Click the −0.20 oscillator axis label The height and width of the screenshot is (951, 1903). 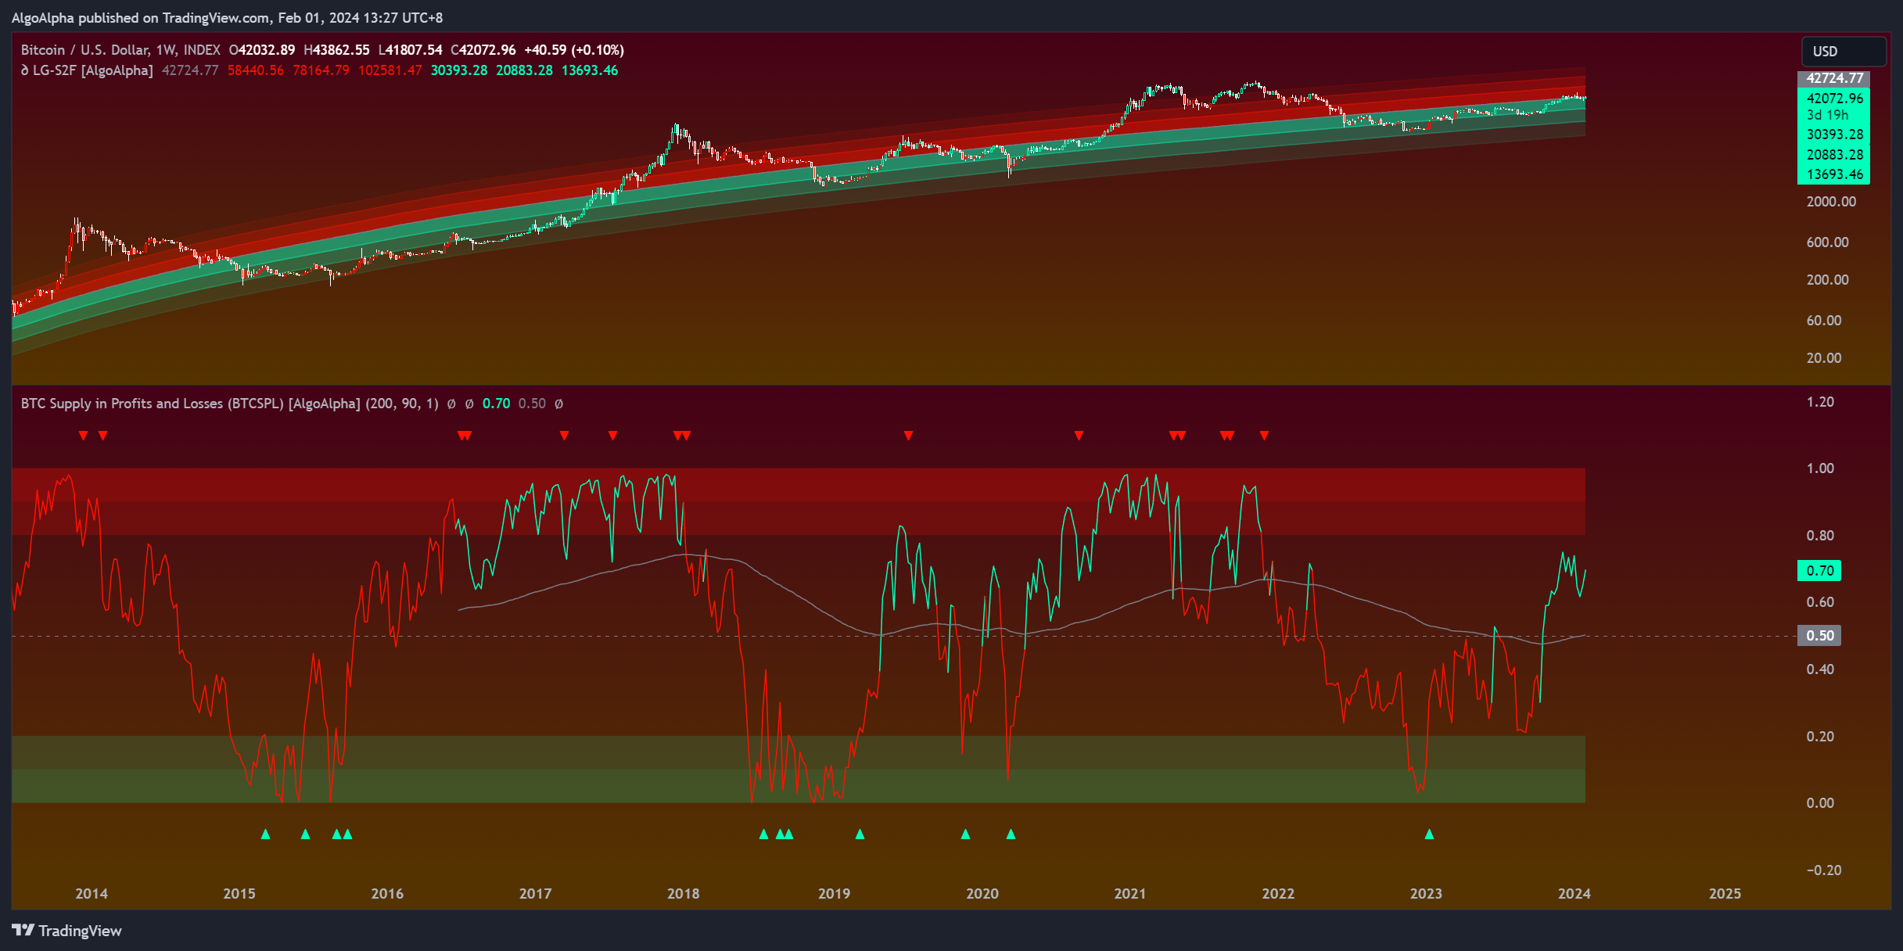click(x=1824, y=870)
